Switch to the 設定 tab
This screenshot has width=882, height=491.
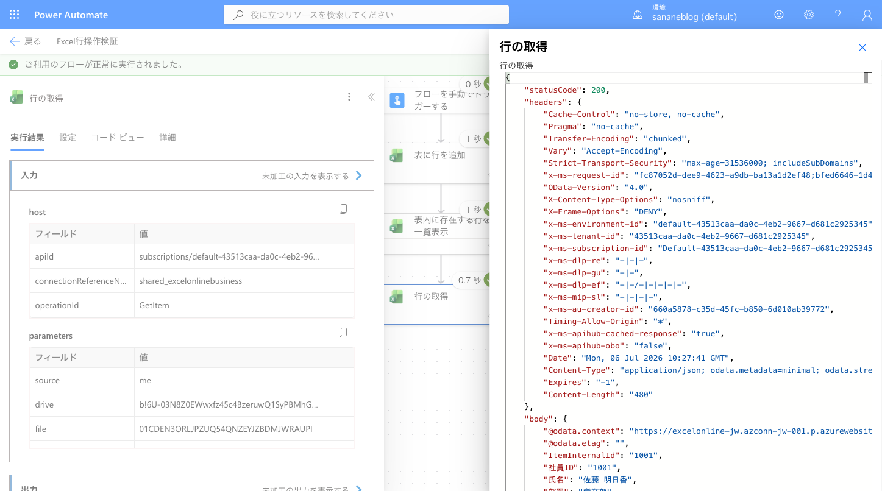tap(68, 138)
